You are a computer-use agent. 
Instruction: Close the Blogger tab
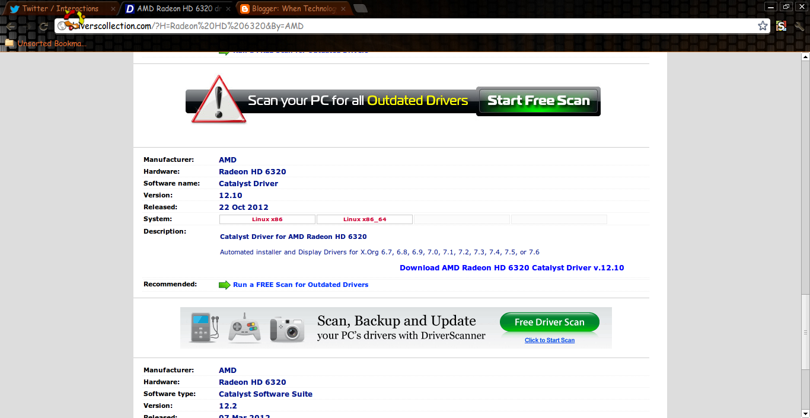pyautogui.click(x=344, y=9)
